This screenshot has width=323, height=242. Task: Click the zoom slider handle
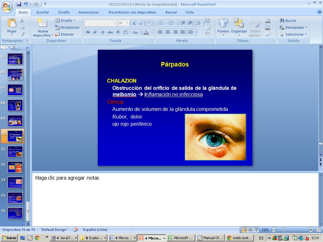click(x=285, y=230)
